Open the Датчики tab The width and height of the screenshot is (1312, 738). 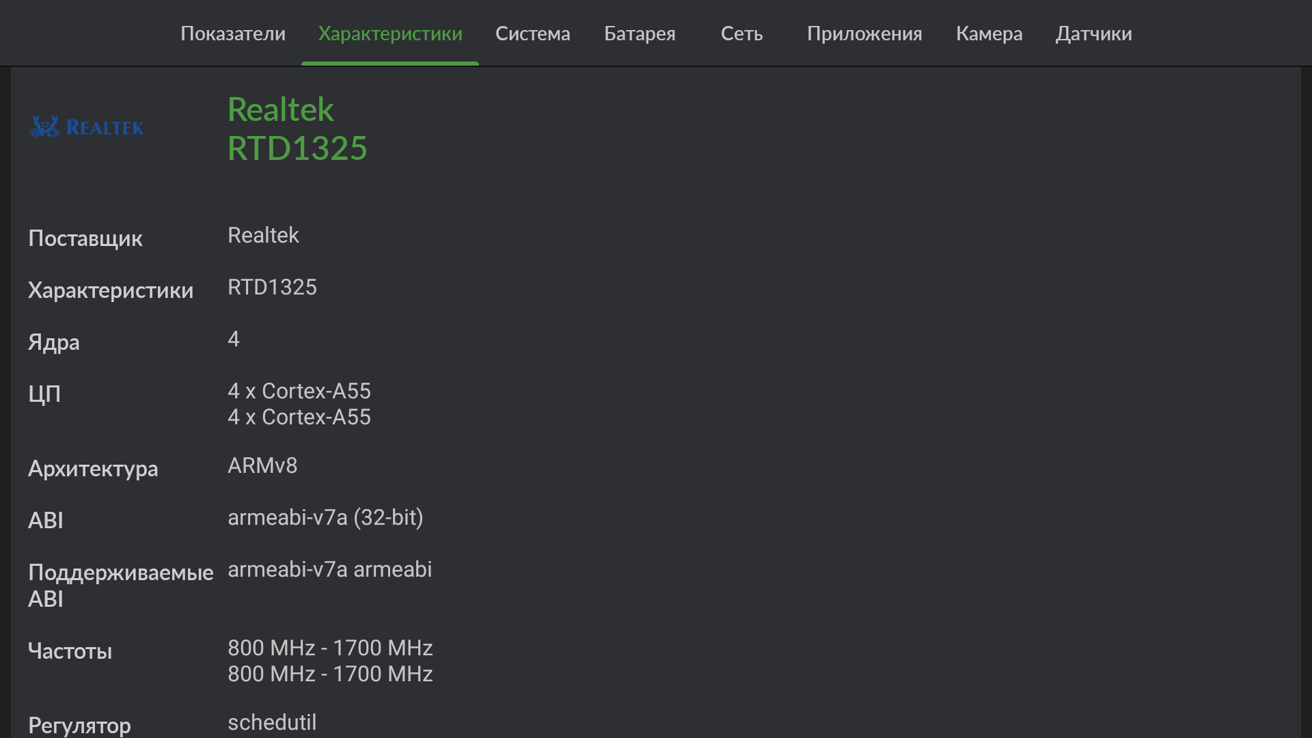(x=1093, y=33)
